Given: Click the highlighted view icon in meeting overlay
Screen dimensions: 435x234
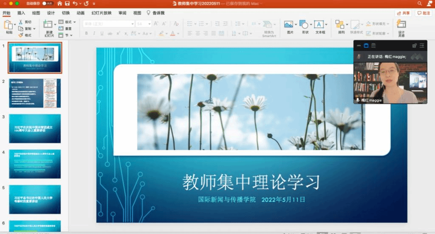Looking at the screenshot, I should coord(366,46).
